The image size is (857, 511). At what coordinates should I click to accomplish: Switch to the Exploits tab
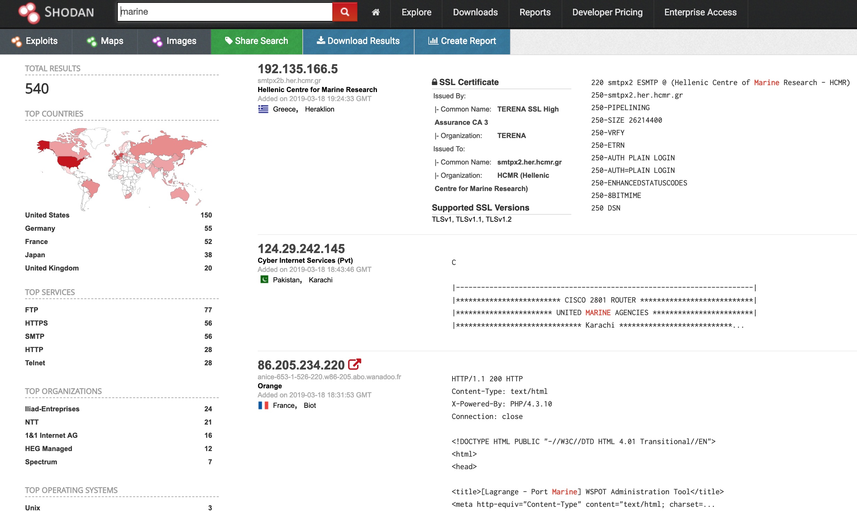click(x=36, y=41)
